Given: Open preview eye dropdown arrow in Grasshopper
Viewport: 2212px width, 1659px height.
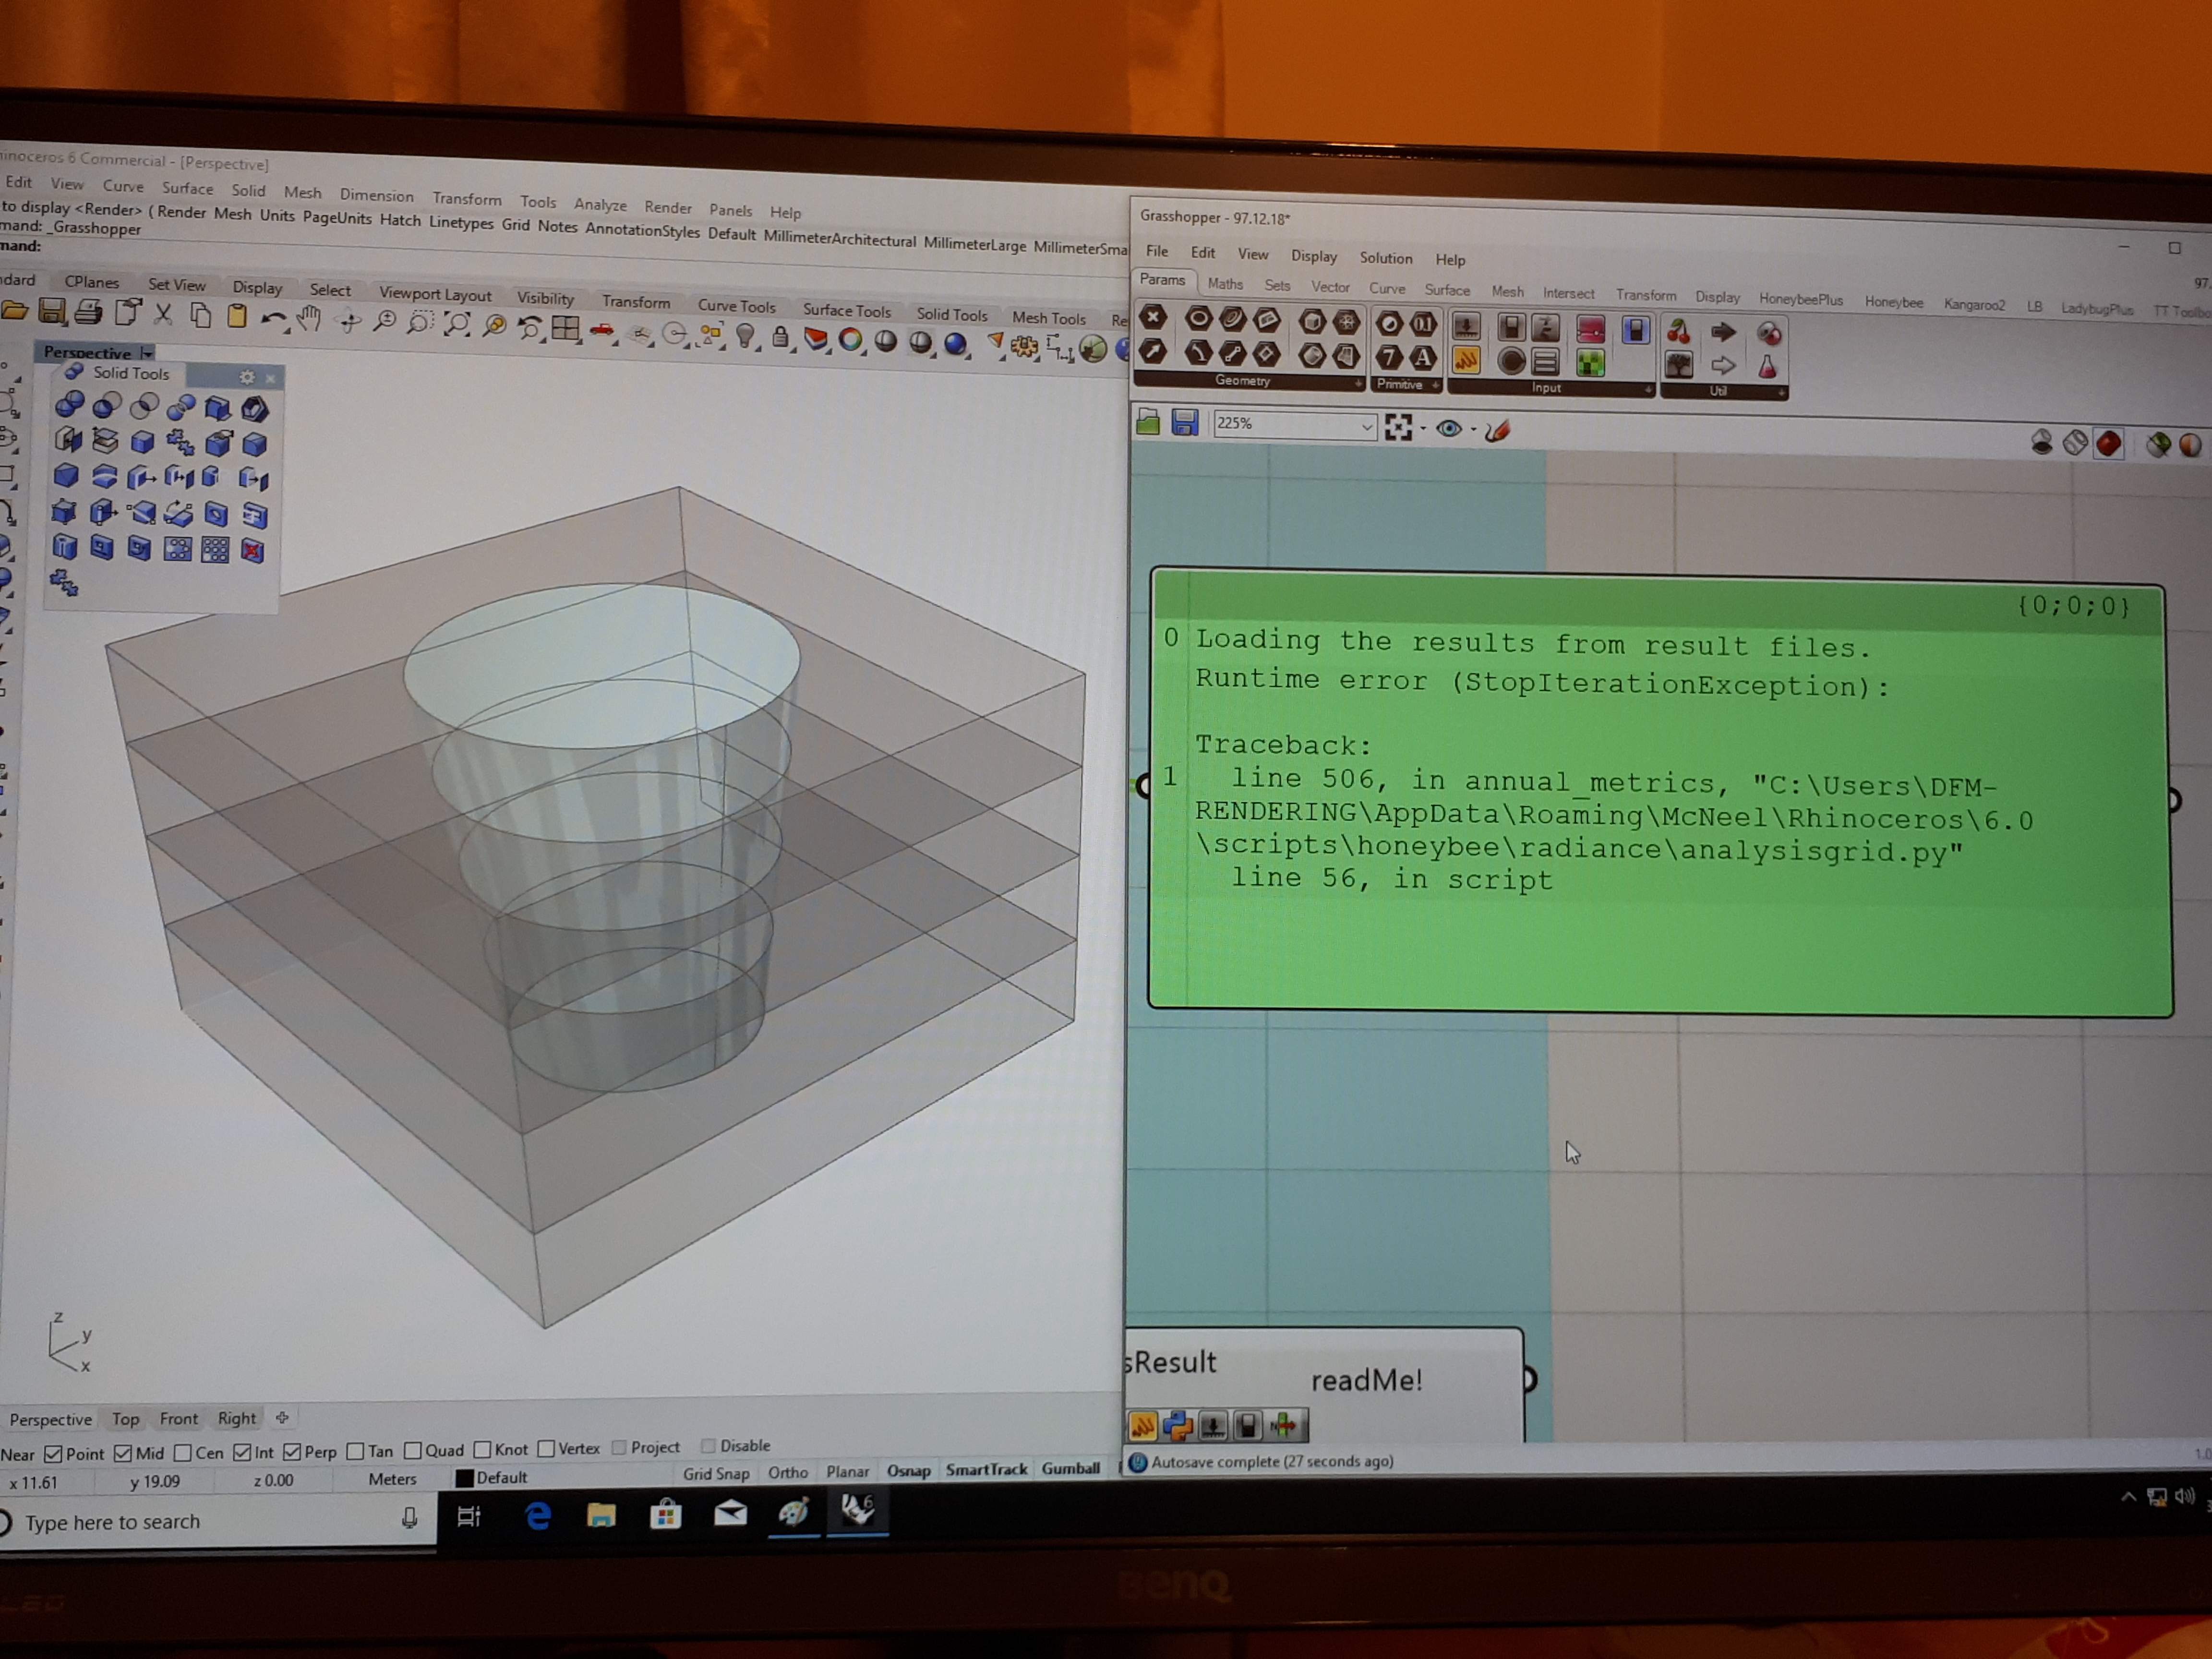Looking at the screenshot, I should 1473,430.
